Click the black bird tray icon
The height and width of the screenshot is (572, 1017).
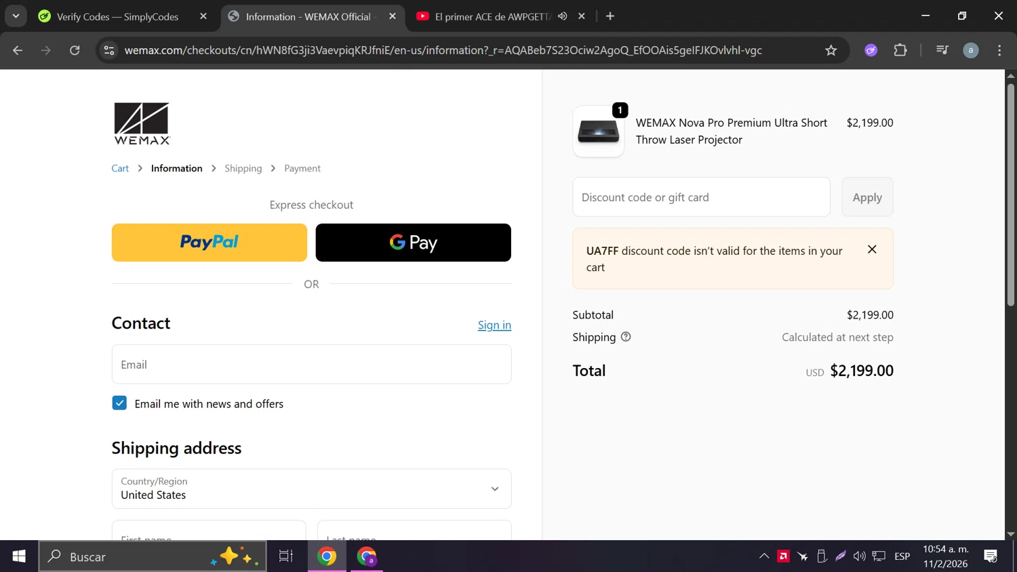point(803,556)
